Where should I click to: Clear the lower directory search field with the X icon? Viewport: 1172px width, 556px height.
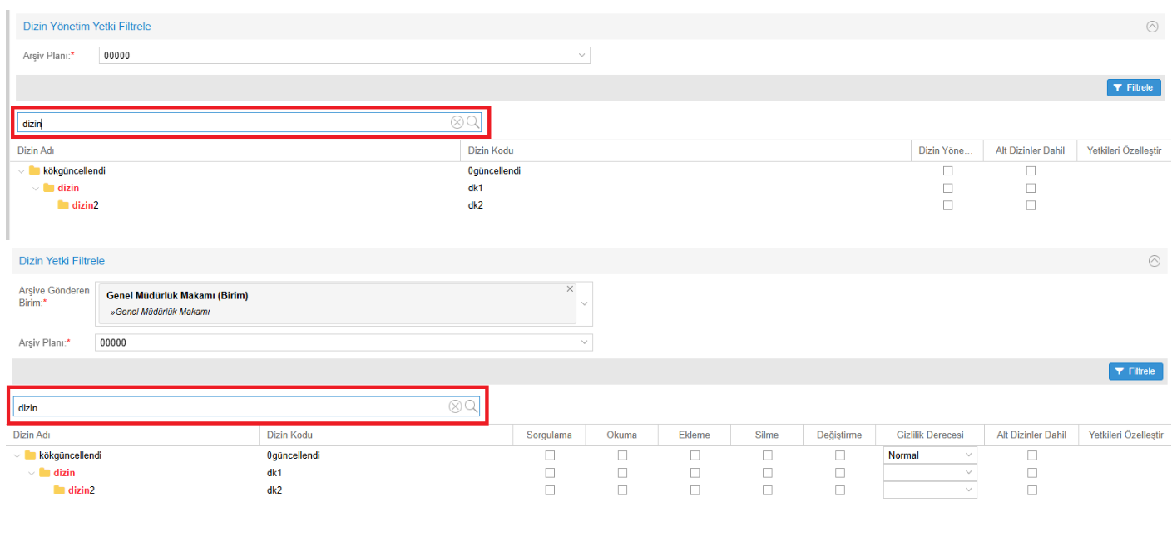(455, 406)
